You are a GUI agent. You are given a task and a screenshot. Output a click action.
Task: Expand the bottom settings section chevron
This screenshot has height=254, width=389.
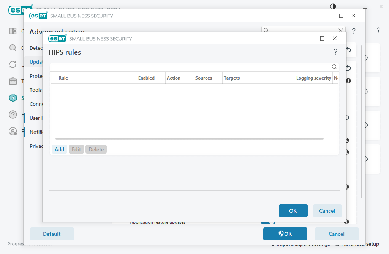pyautogui.click(x=366, y=159)
